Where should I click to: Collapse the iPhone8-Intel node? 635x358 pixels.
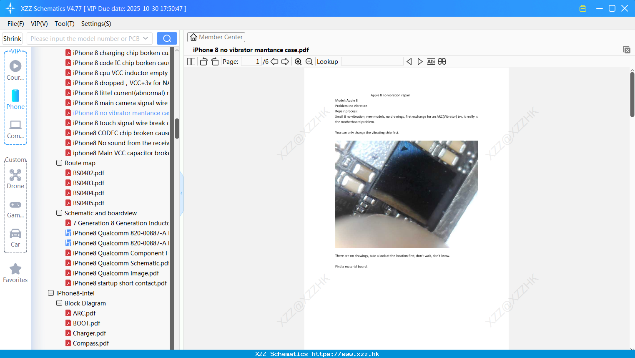51,293
